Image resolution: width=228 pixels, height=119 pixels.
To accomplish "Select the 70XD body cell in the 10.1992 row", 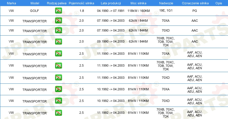I will coord(166,101).
